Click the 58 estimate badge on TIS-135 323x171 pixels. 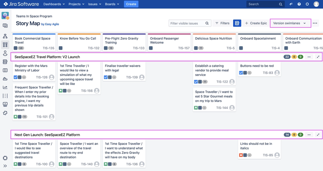click(21, 48)
